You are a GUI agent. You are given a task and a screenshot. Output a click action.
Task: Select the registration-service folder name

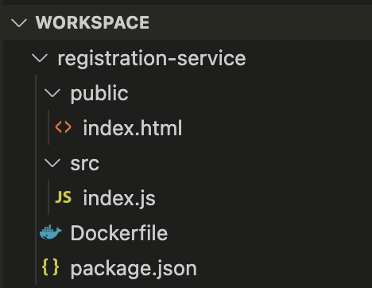(x=152, y=59)
